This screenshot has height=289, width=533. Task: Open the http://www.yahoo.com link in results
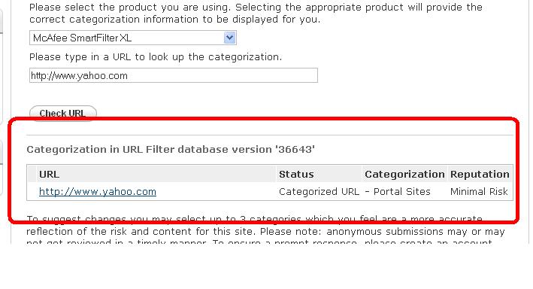98,192
